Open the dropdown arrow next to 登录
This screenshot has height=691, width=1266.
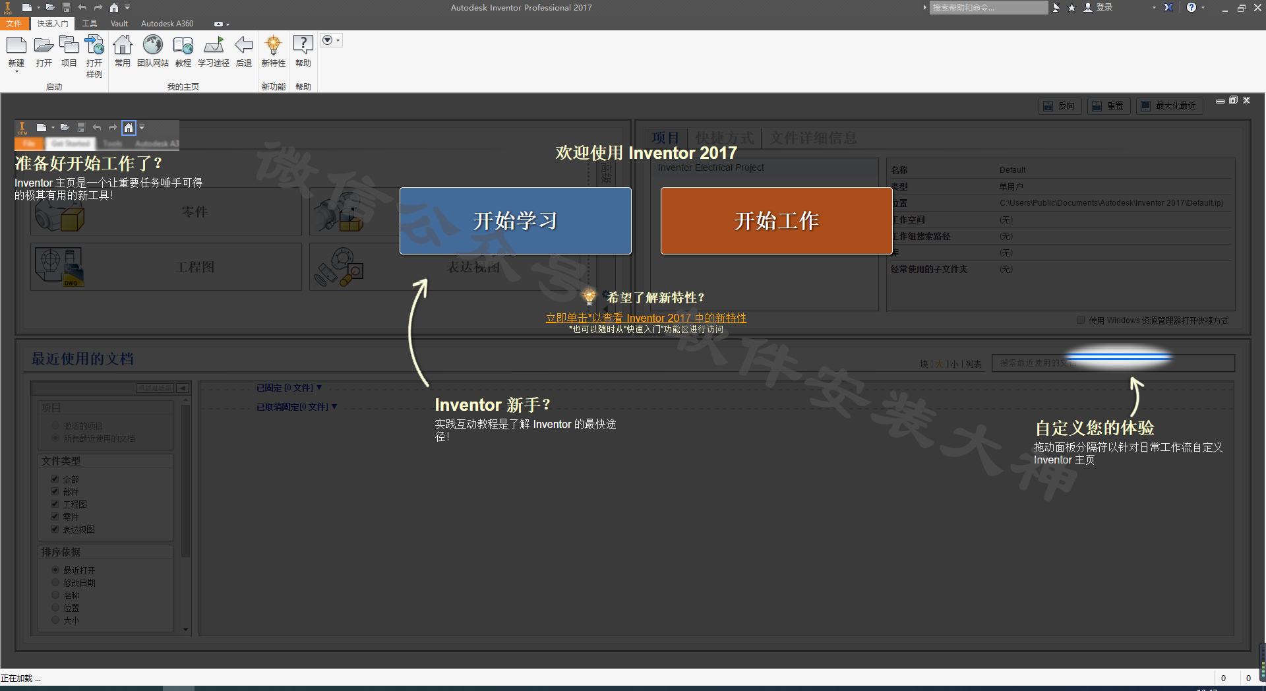point(1154,8)
